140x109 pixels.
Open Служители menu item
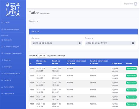pyautogui.click(x=9, y=87)
